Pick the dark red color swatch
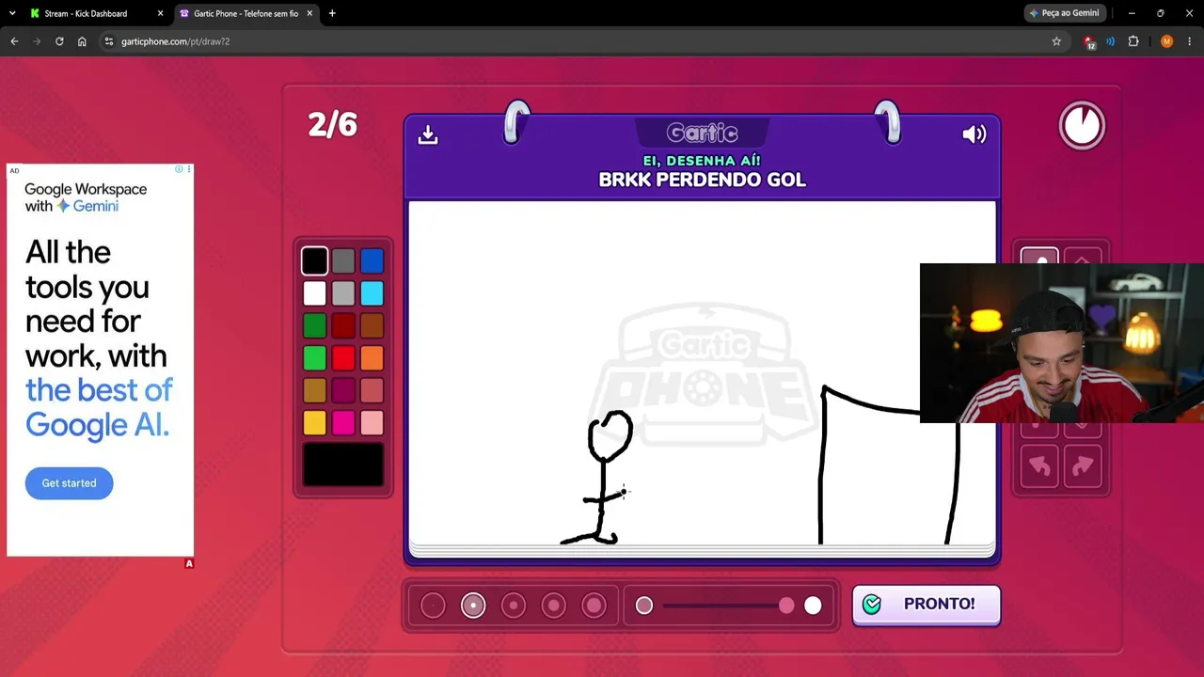 (x=343, y=325)
